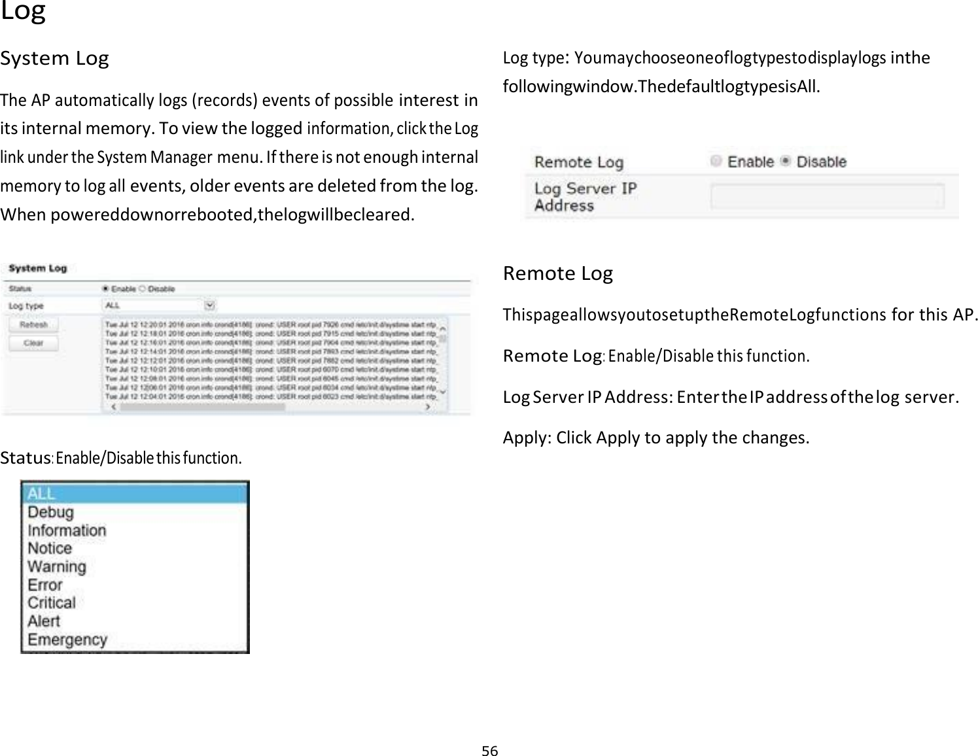
Task: Click the log entry at 12:18:01
Action: (271, 334)
